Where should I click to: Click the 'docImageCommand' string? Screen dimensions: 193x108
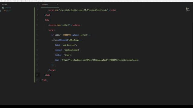(x=72, y=50)
